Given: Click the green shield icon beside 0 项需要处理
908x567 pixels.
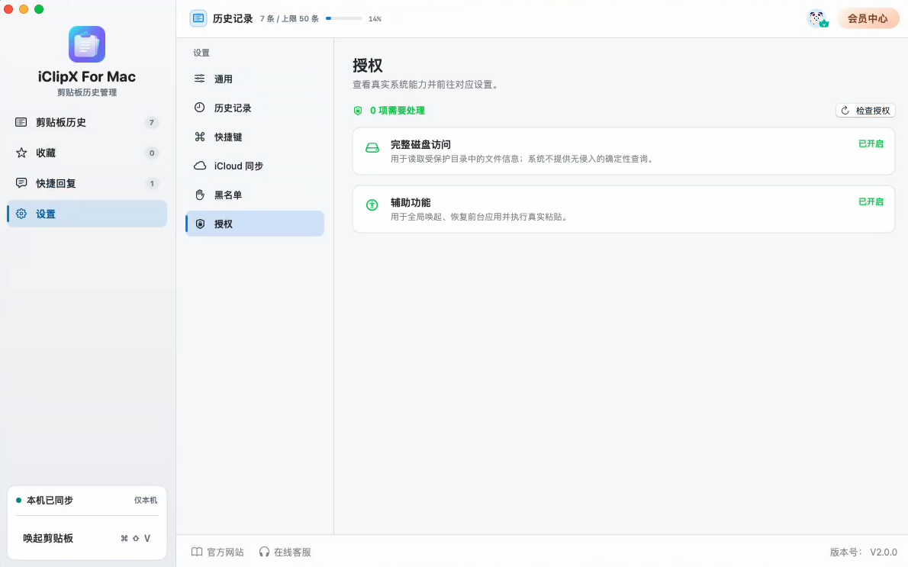Looking at the screenshot, I should (358, 111).
